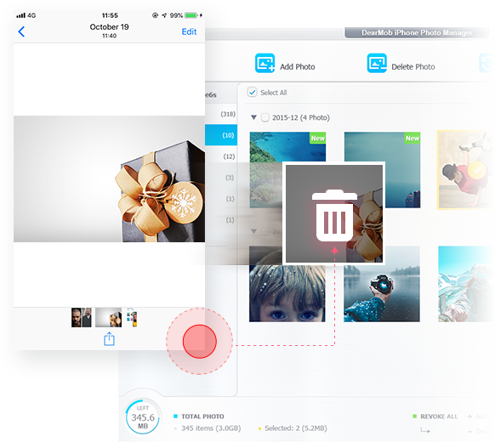Select the highlighted (10) album row

pyautogui.click(x=221, y=135)
